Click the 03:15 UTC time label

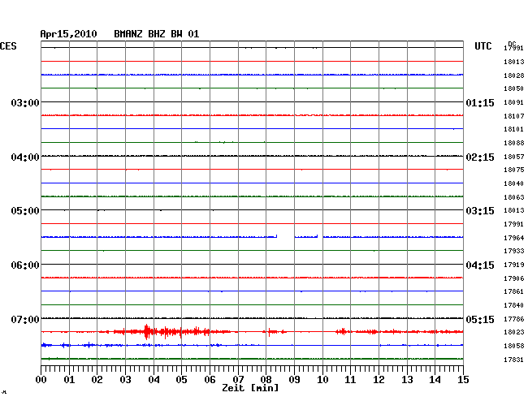480,211
